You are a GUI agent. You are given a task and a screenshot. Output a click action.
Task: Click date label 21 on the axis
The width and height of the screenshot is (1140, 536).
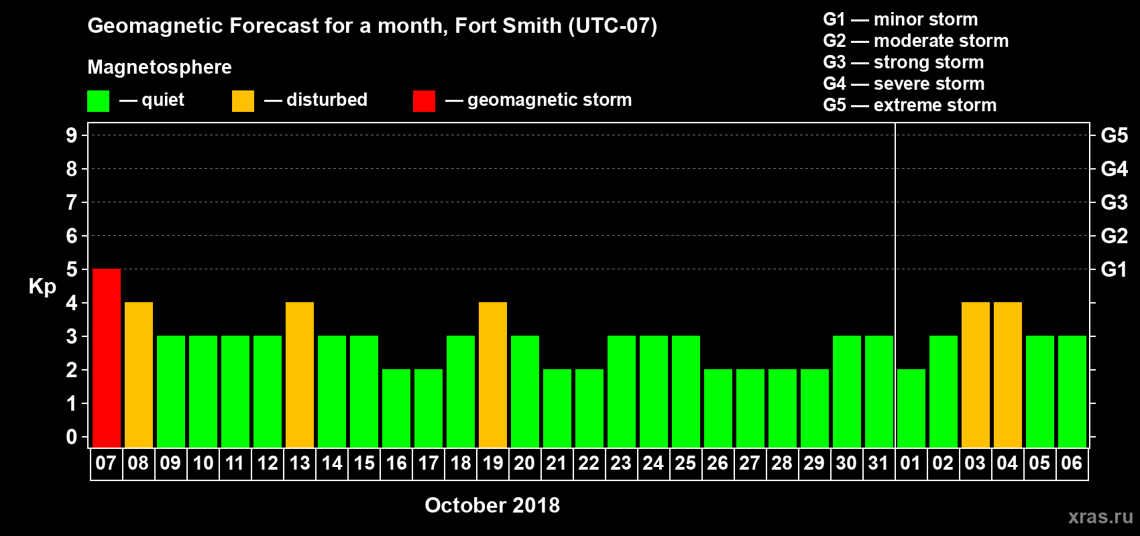557,463
